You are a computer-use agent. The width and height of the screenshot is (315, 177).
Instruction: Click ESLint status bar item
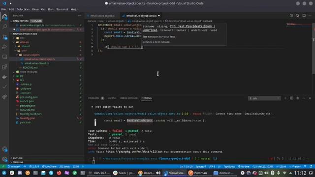tap(281, 167)
